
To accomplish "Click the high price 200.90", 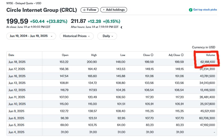I will pos(92,62).
